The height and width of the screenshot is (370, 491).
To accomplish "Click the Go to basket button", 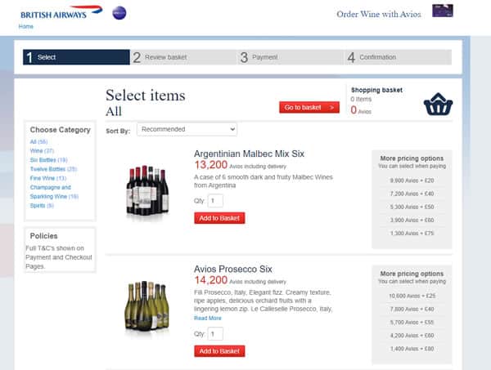I will click(309, 107).
